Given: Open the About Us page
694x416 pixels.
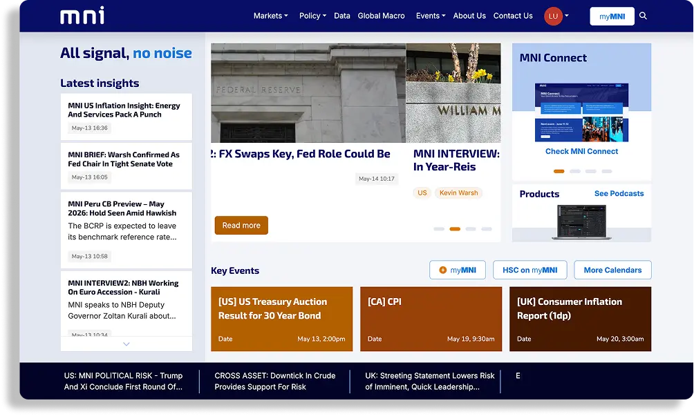Looking at the screenshot, I should point(469,16).
